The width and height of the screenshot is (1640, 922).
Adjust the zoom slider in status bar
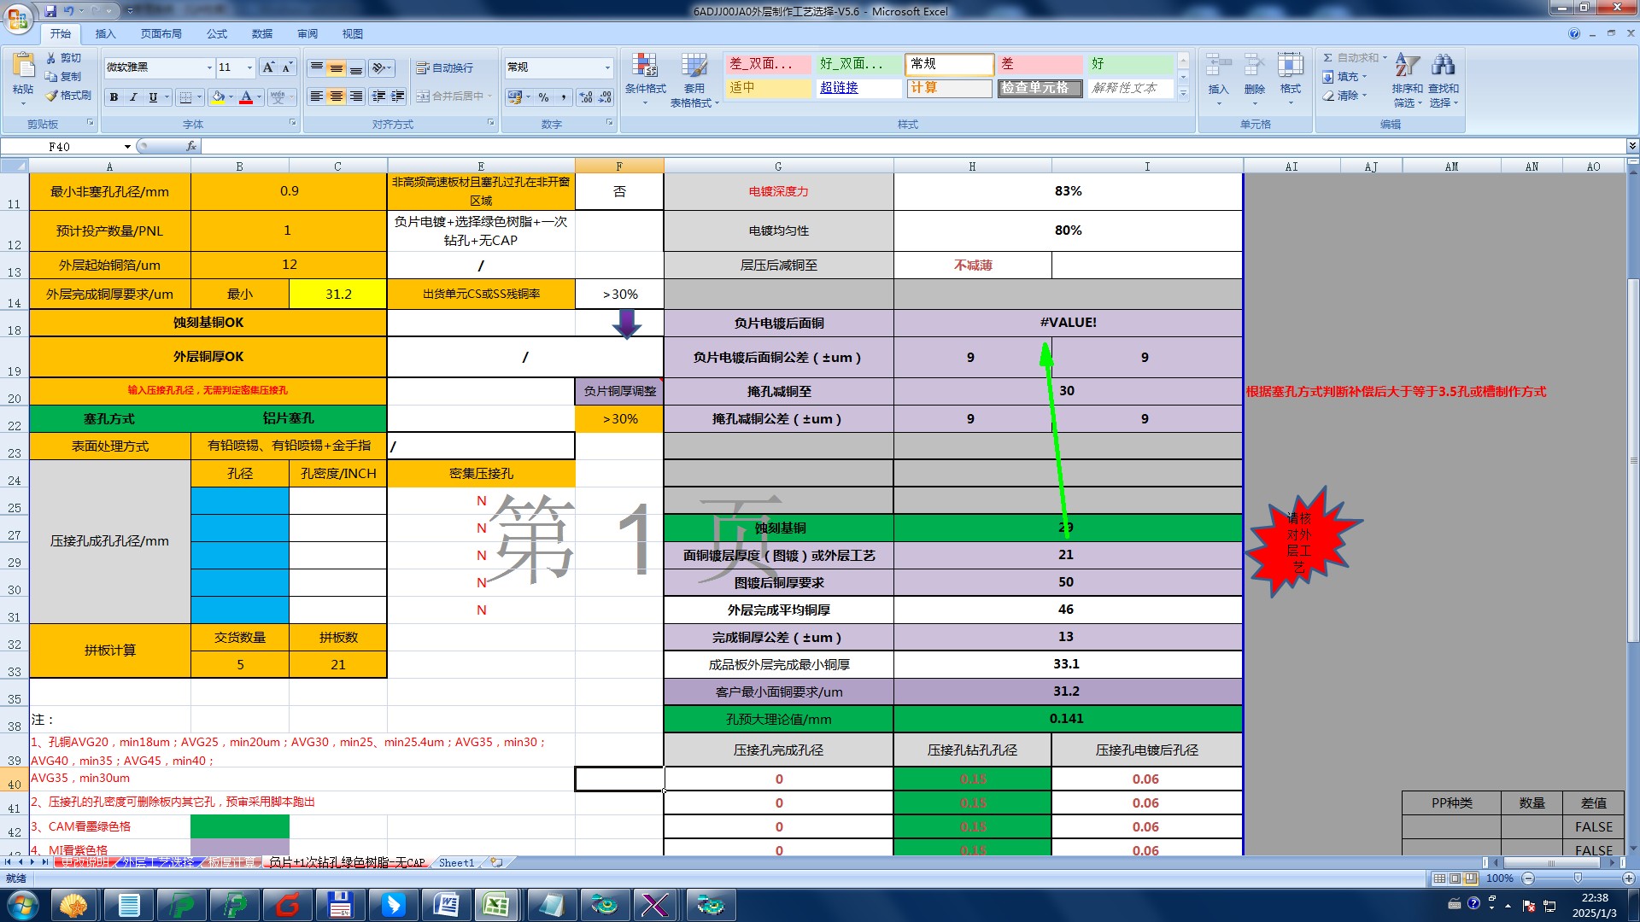pos(1578,878)
